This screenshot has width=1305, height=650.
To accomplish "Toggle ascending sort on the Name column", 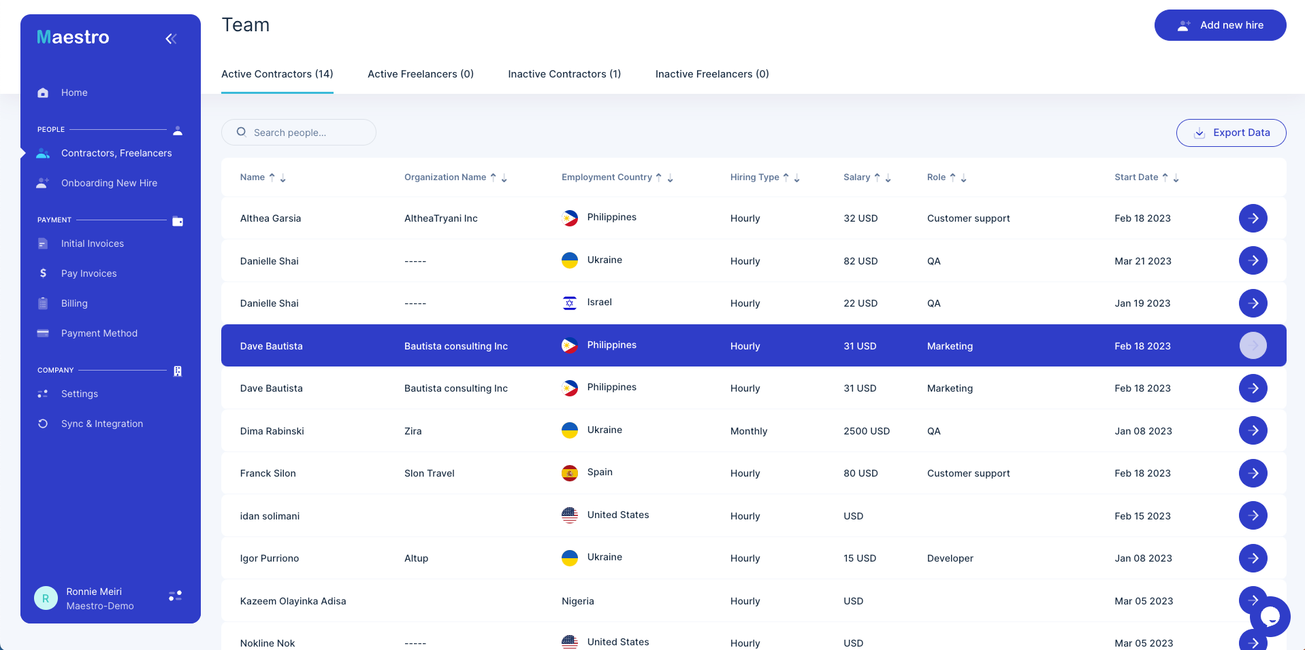I will [x=274, y=177].
